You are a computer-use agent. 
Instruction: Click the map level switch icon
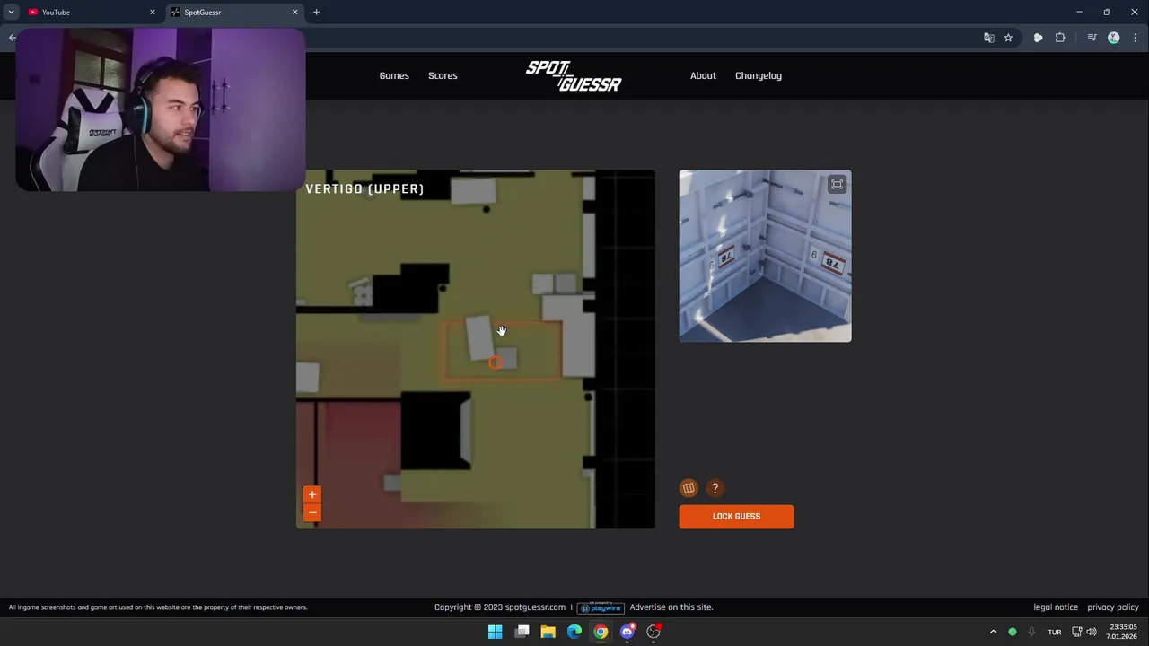point(689,488)
